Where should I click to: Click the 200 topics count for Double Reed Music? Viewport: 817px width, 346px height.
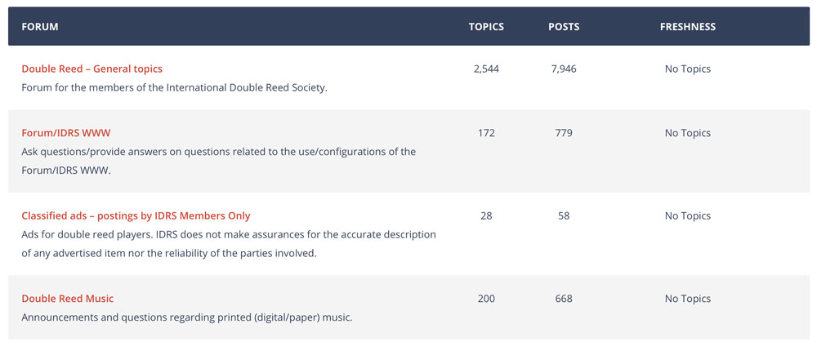(x=486, y=299)
